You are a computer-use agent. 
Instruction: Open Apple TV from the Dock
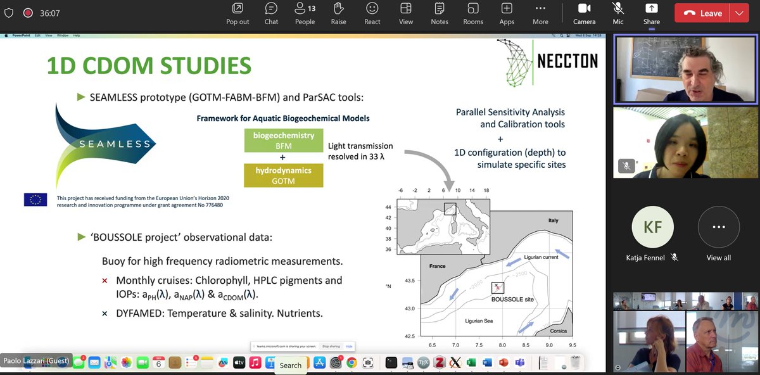(x=239, y=362)
